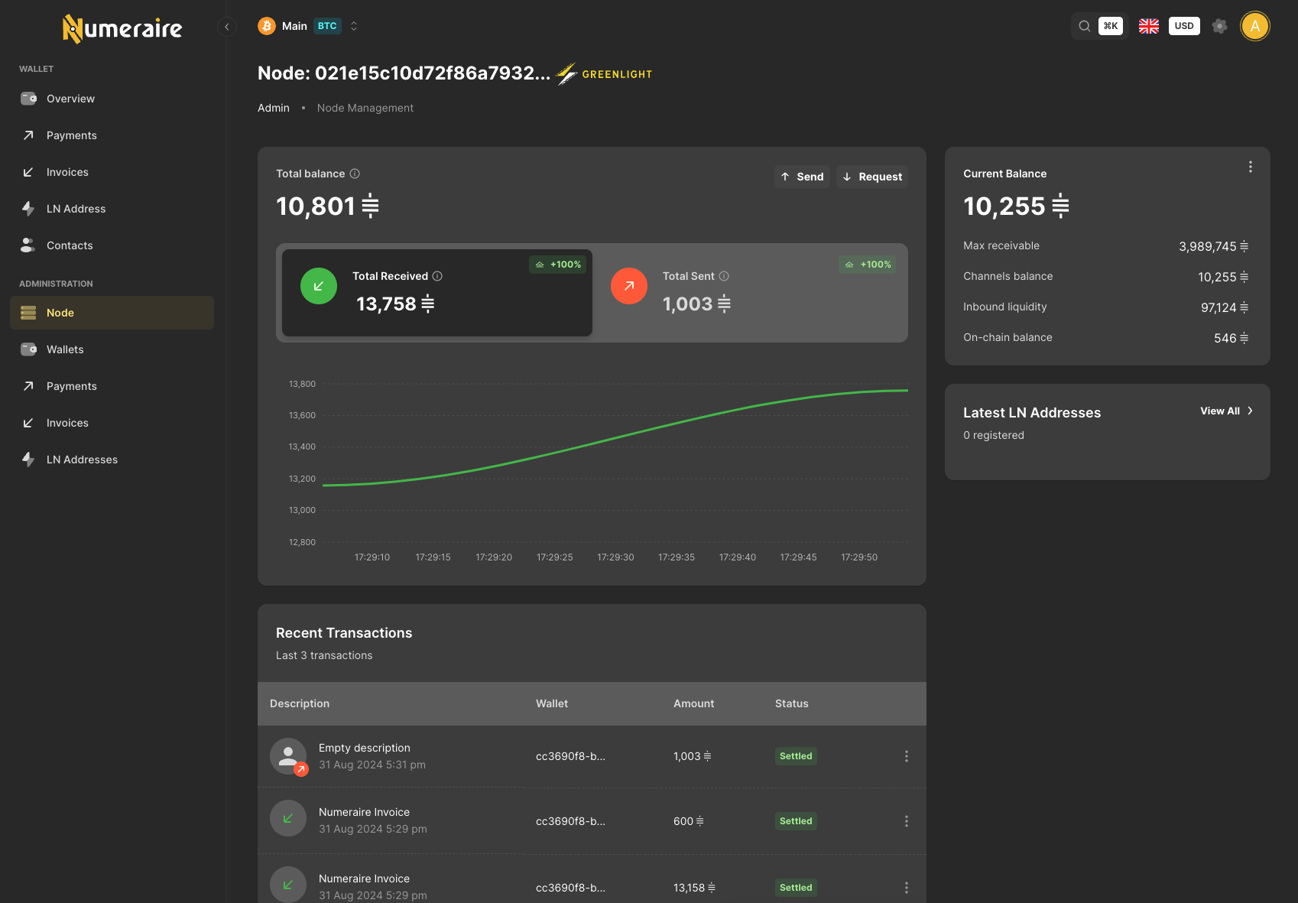Screen dimensions: 1298x903
Task: Click the Send button
Action: pos(802,177)
